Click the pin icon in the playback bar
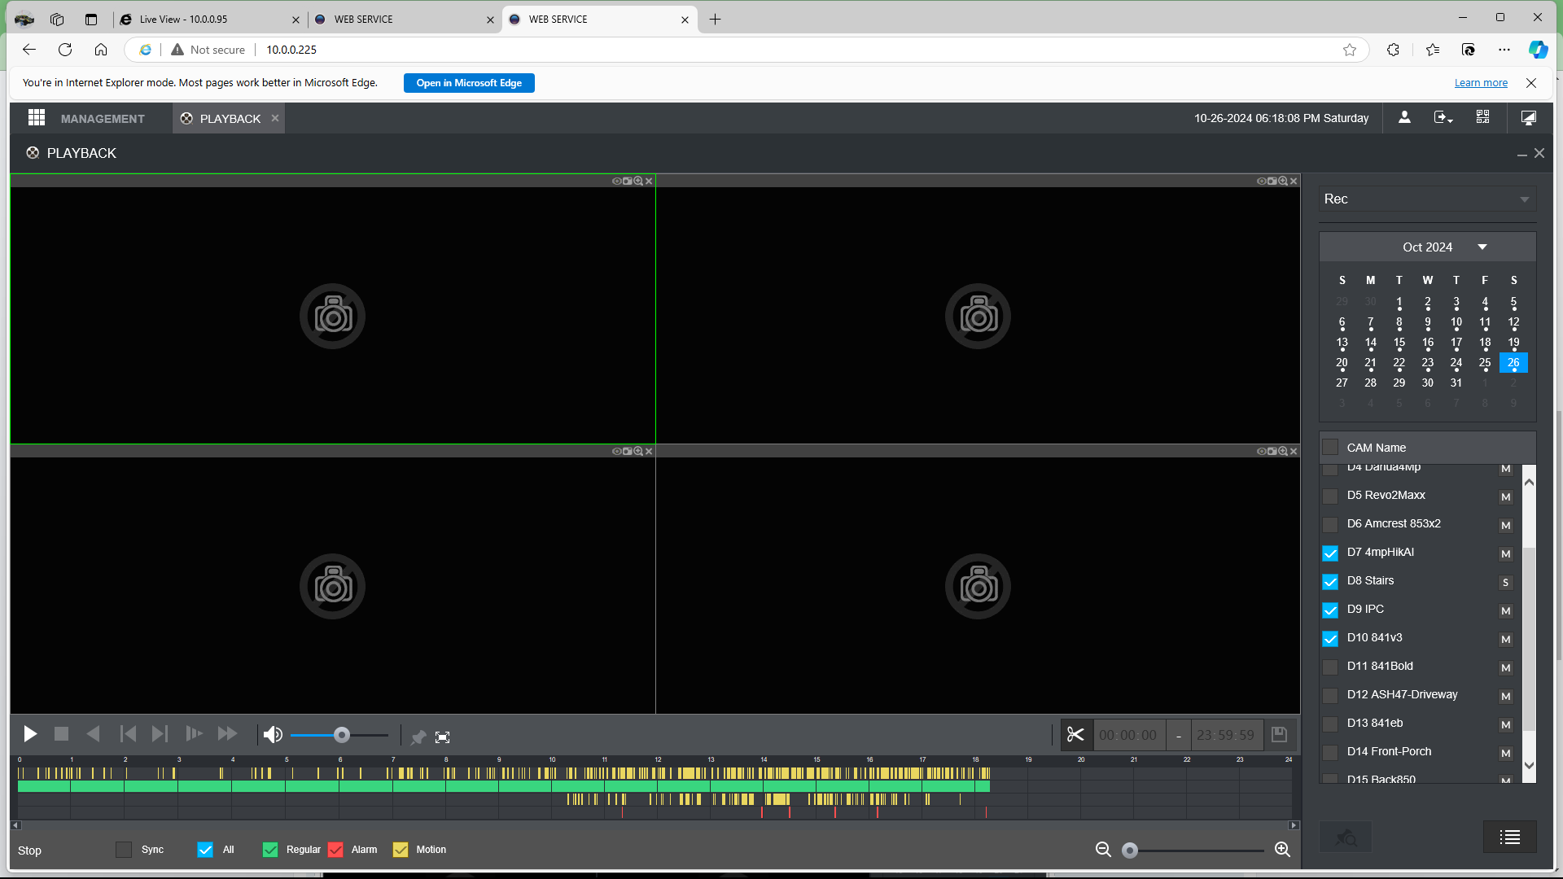This screenshot has width=1563, height=879. (x=418, y=737)
